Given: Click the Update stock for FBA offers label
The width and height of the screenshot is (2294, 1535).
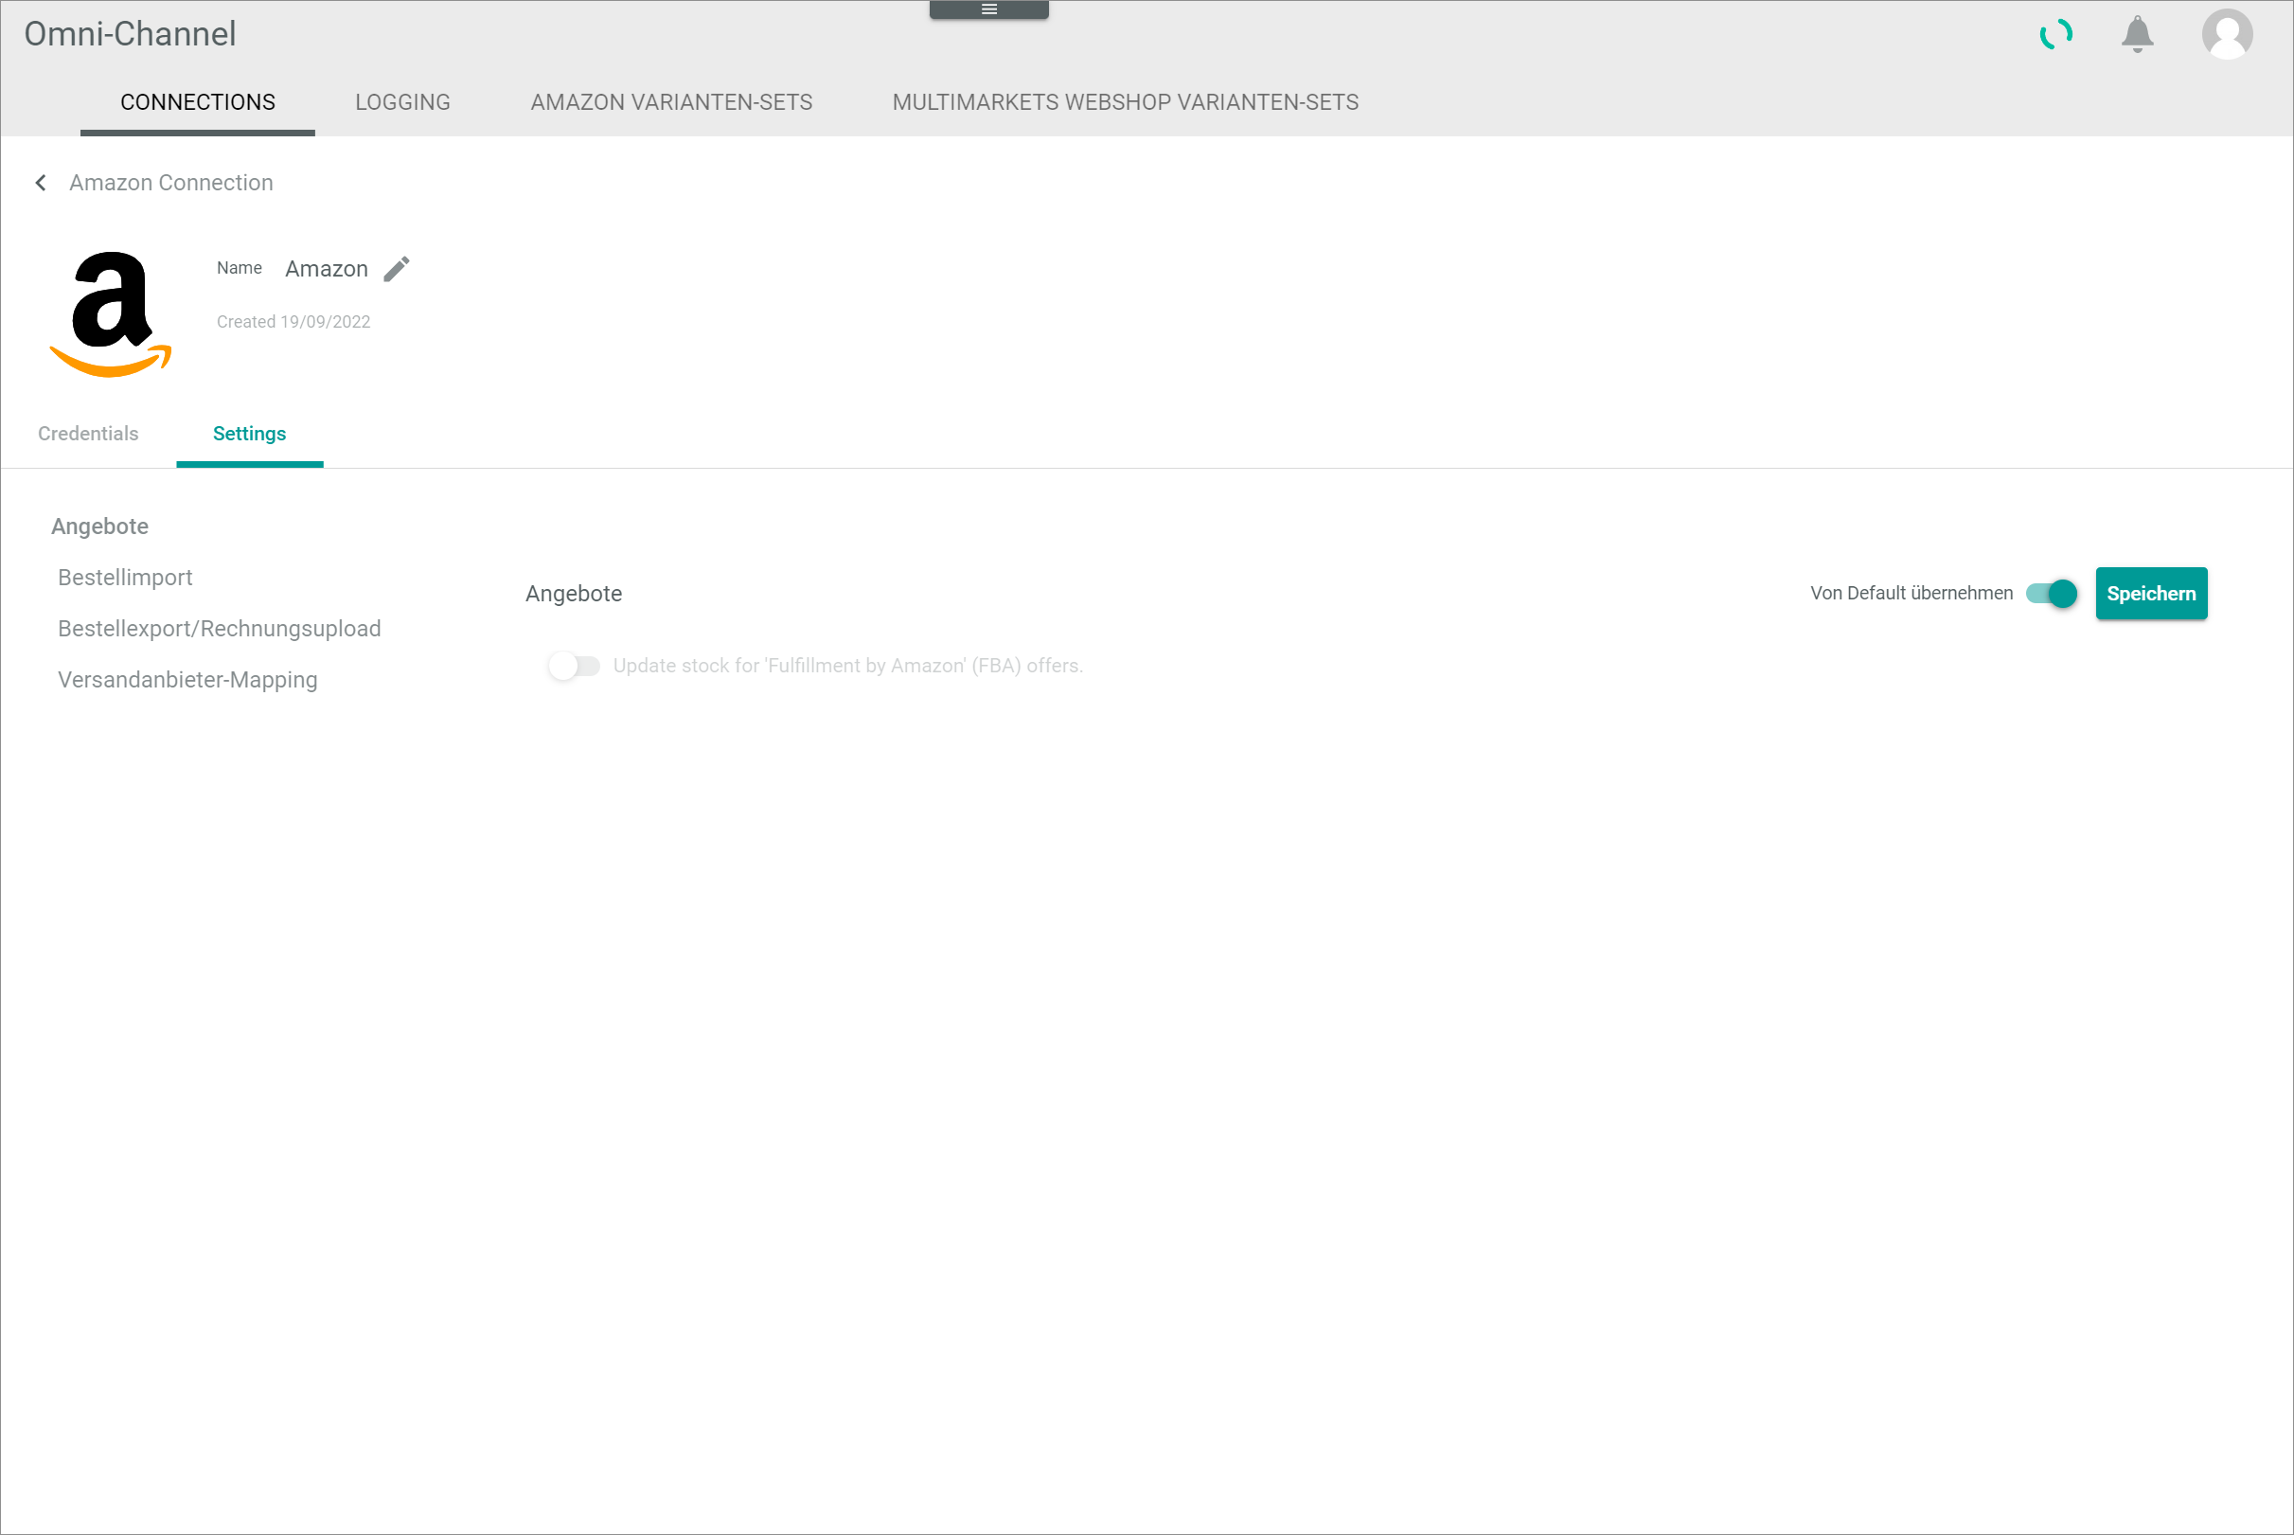Looking at the screenshot, I should [x=848, y=666].
